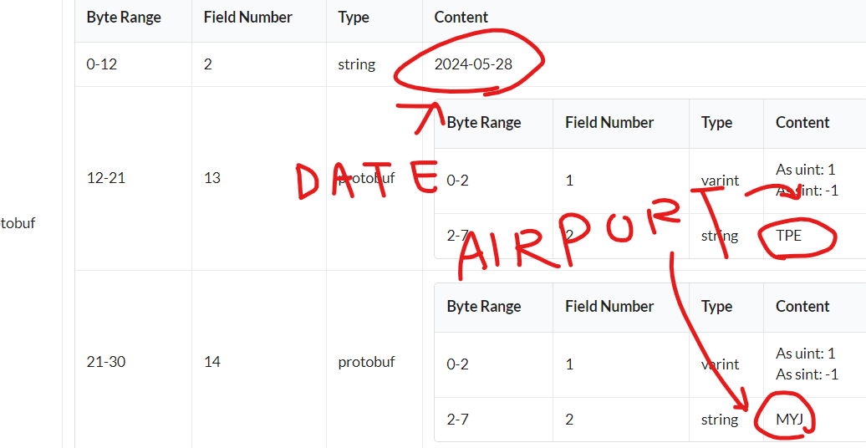Click Content header in field 13's nested table
This screenshot has width=866, height=448.
pyautogui.click(x=802, y=123)
